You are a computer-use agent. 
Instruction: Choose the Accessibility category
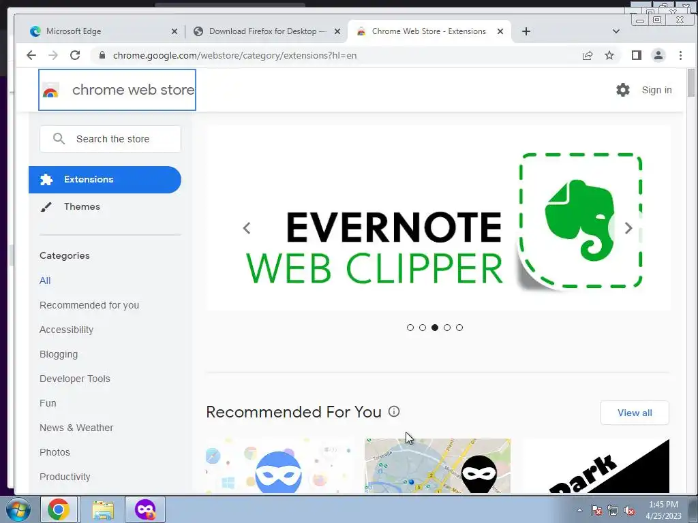click(66, 330)
